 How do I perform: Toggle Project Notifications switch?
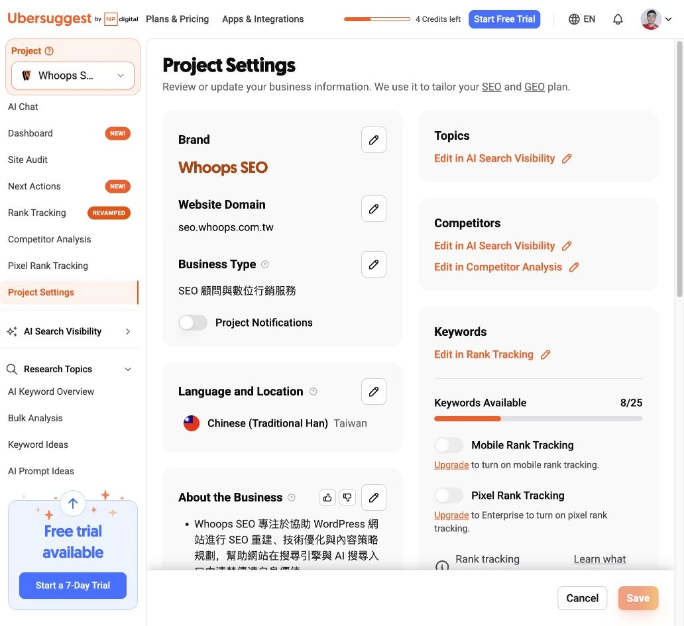pyautogui.click(x=193, y=323)
